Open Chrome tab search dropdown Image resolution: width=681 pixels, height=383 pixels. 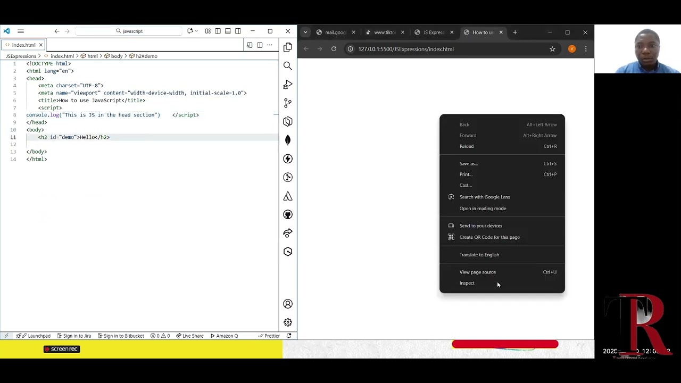pyautogui.click(x=305, y=32)
